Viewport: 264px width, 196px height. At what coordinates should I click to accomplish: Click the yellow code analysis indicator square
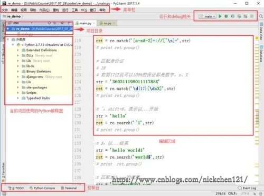257,38
